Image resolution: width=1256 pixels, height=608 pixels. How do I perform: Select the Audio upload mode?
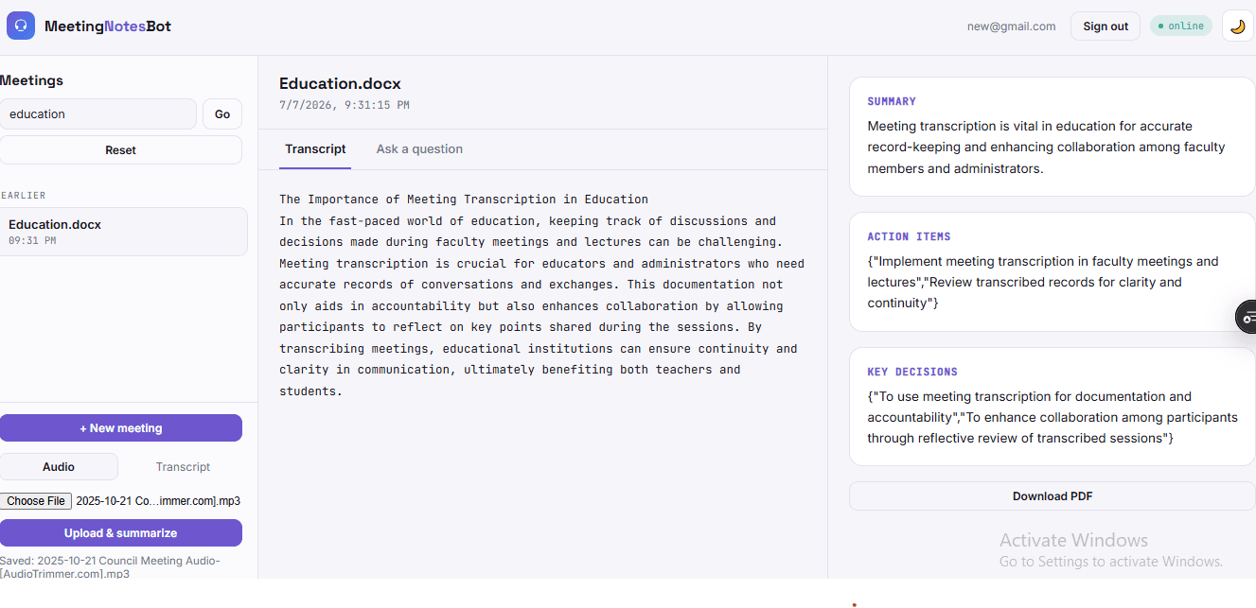coord(59,467)
